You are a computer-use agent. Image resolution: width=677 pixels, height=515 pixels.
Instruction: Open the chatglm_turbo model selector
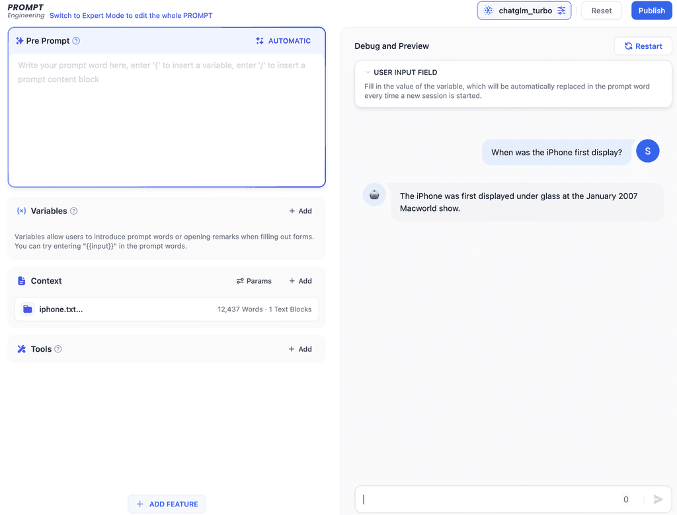(524, 11)
